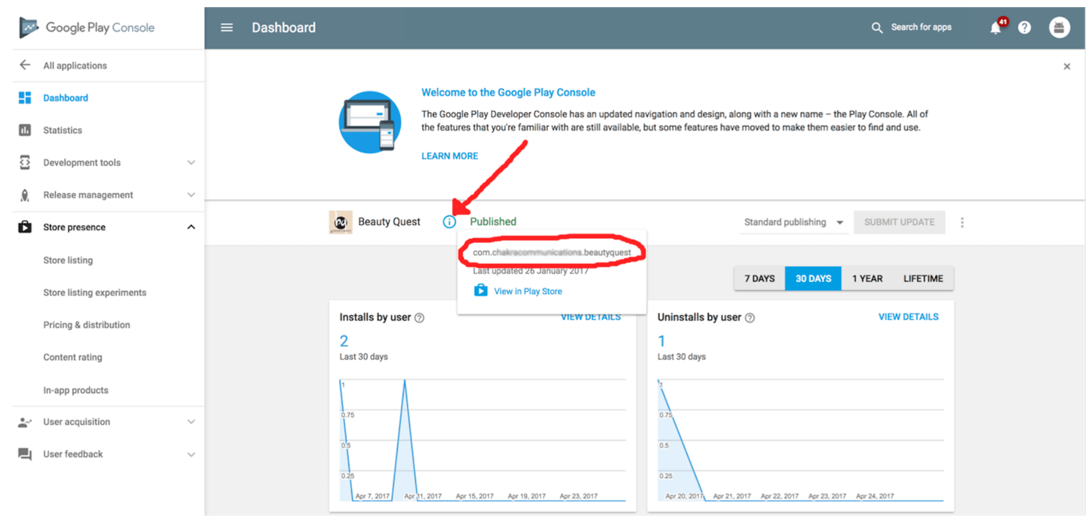Click the help icon beside Installs by user
The image size is (1089, 519).
[x=419, y=318]
